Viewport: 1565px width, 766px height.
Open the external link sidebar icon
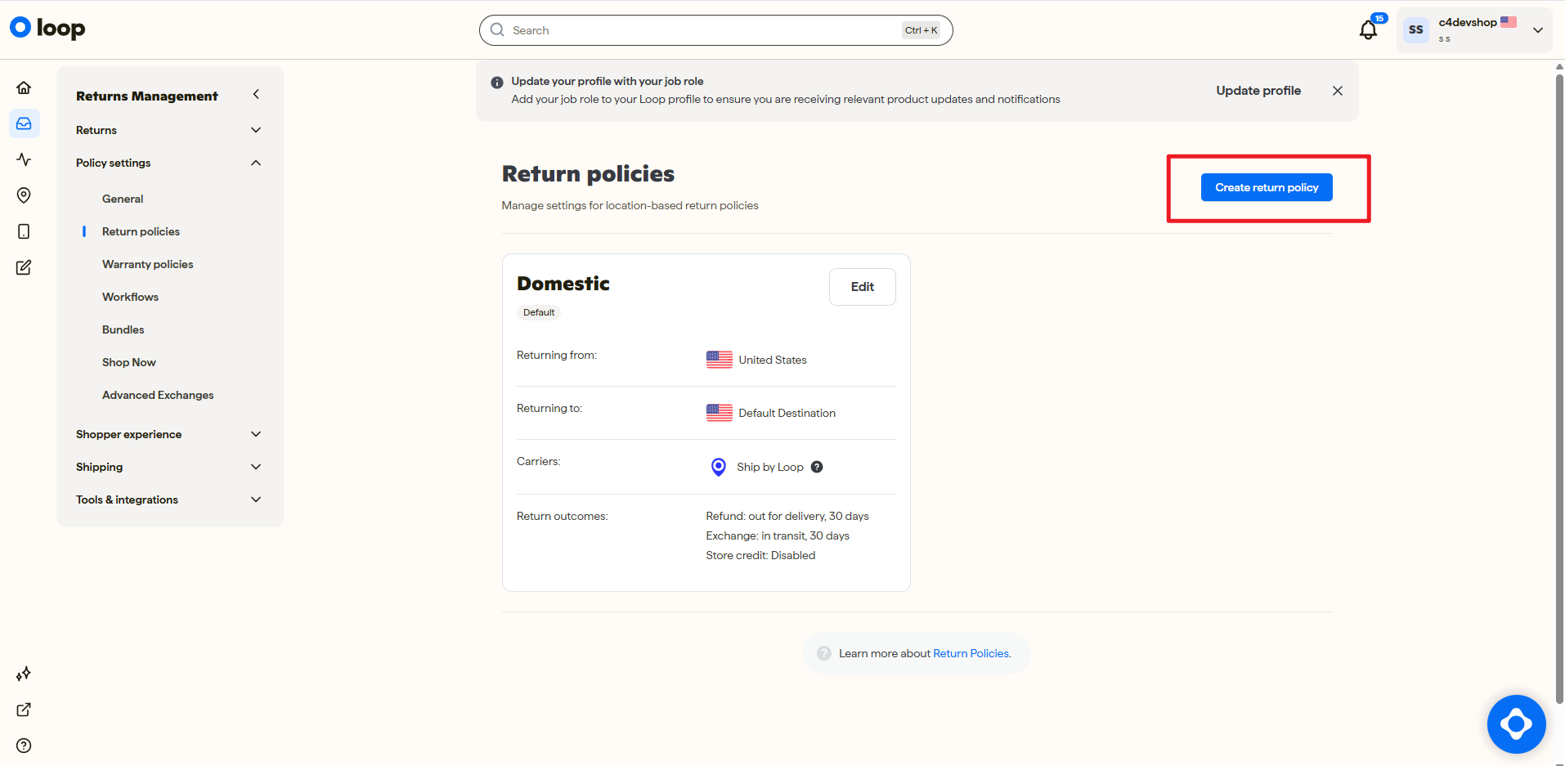coord(24,710)
